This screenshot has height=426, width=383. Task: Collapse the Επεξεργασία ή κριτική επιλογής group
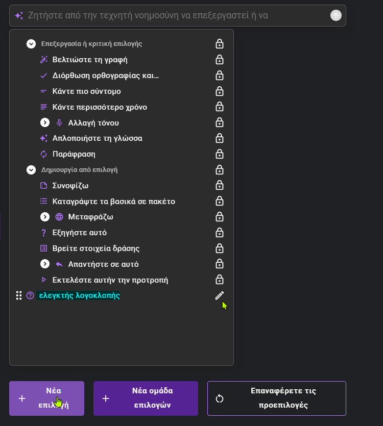[x=31, y=44]
